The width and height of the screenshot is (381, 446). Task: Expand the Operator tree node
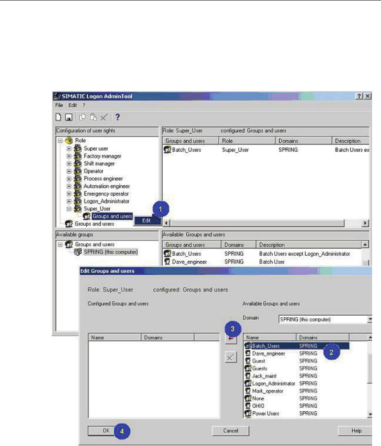(69, 171)
